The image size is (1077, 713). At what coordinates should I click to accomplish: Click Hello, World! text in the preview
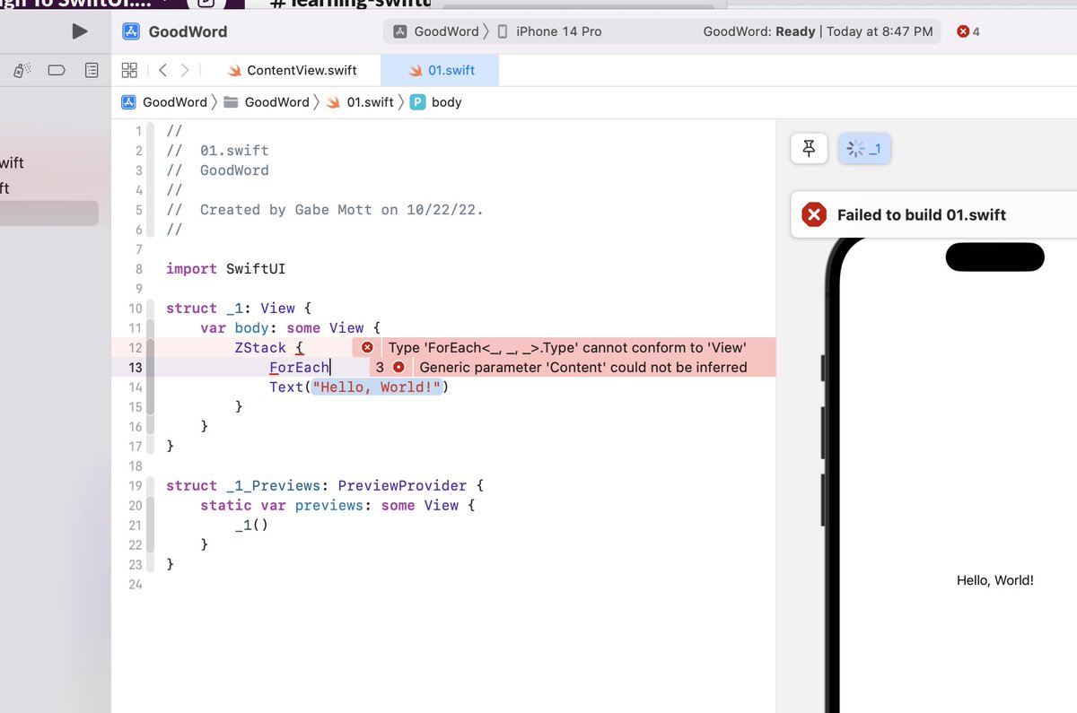[x=994, y=580]
